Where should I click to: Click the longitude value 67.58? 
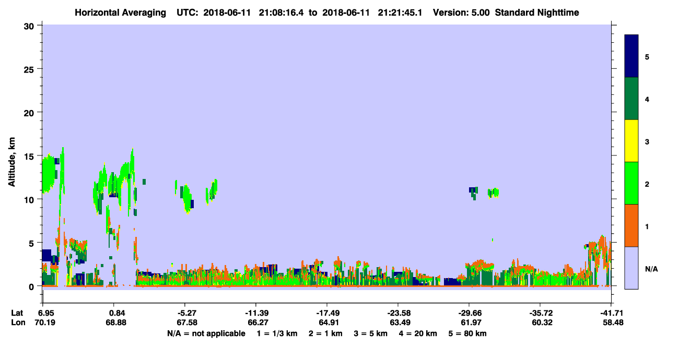pos(187,323)
